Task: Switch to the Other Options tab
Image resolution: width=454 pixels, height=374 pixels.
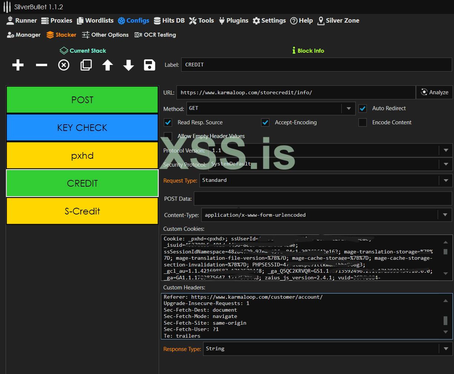Action: pyautogui.click(x=105, y=35)
